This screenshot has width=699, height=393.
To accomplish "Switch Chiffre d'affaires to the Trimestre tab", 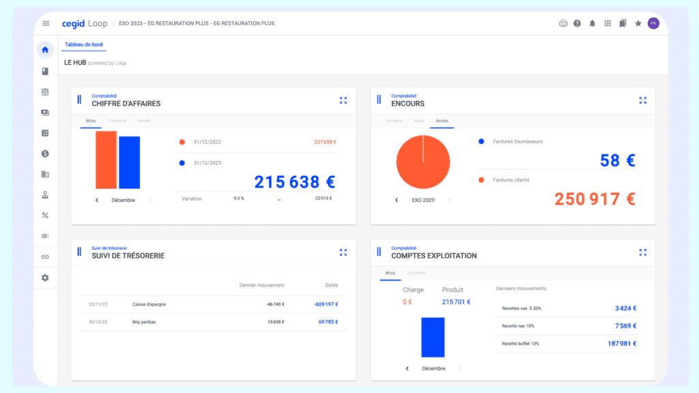I will 117,121.
